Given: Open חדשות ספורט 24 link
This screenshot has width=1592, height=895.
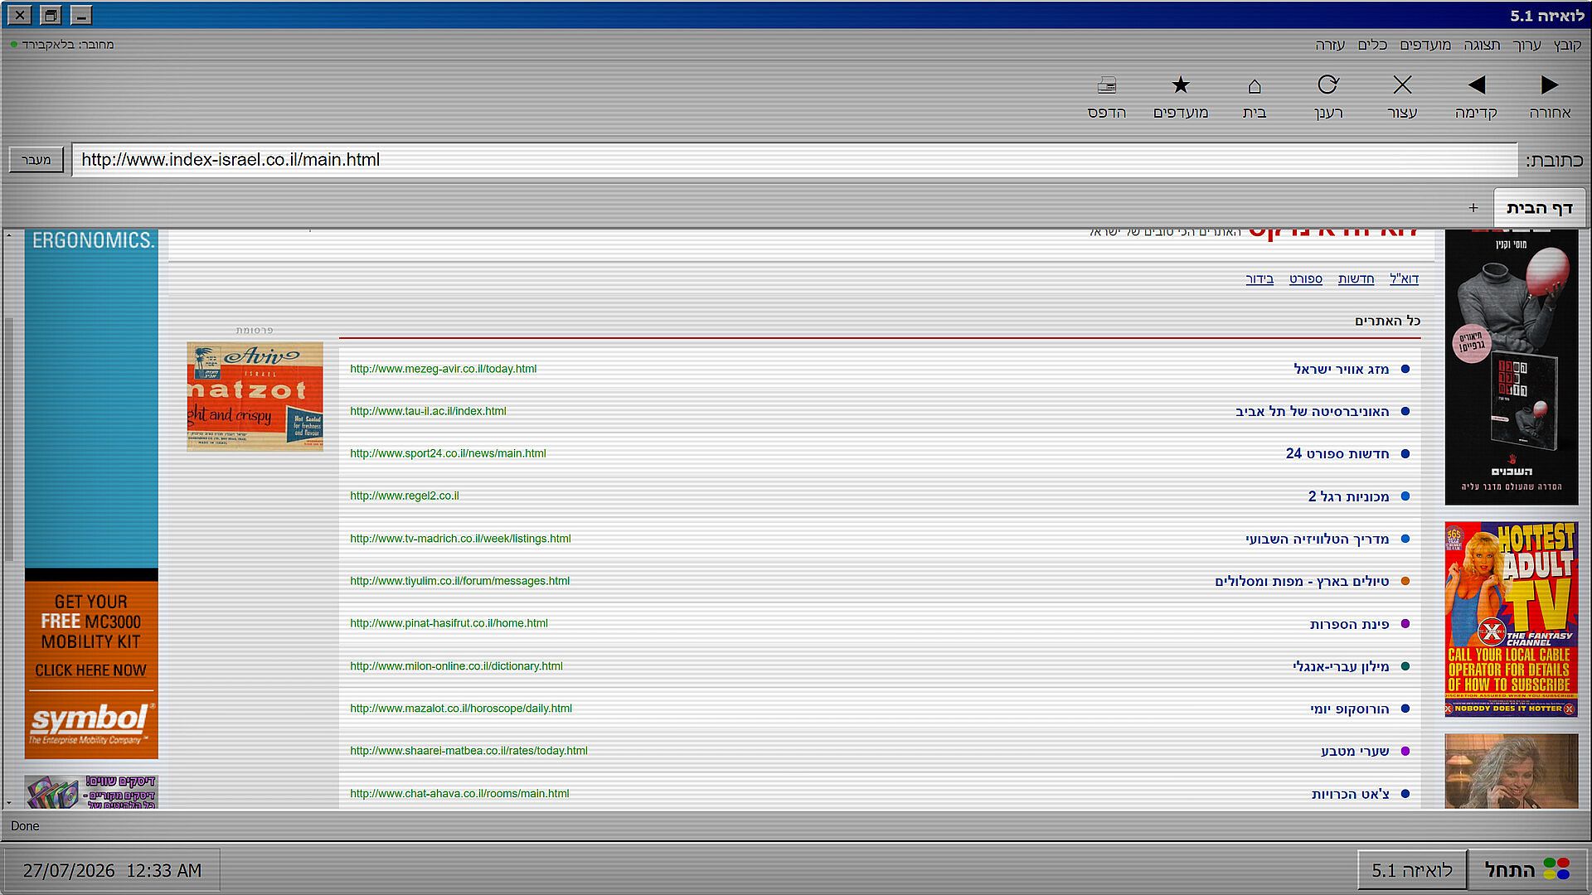Looking at the screenshot, I should point(1337,453).
